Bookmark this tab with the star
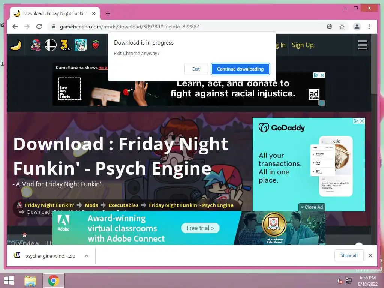The height and width of the screenshot is (288, 384). (342, 27)
